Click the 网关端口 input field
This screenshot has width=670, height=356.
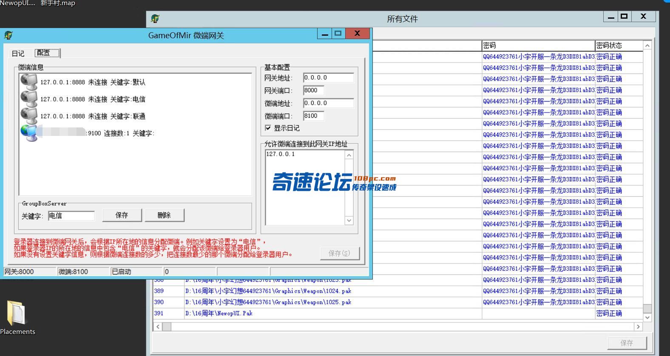click(x=313, y=90)
